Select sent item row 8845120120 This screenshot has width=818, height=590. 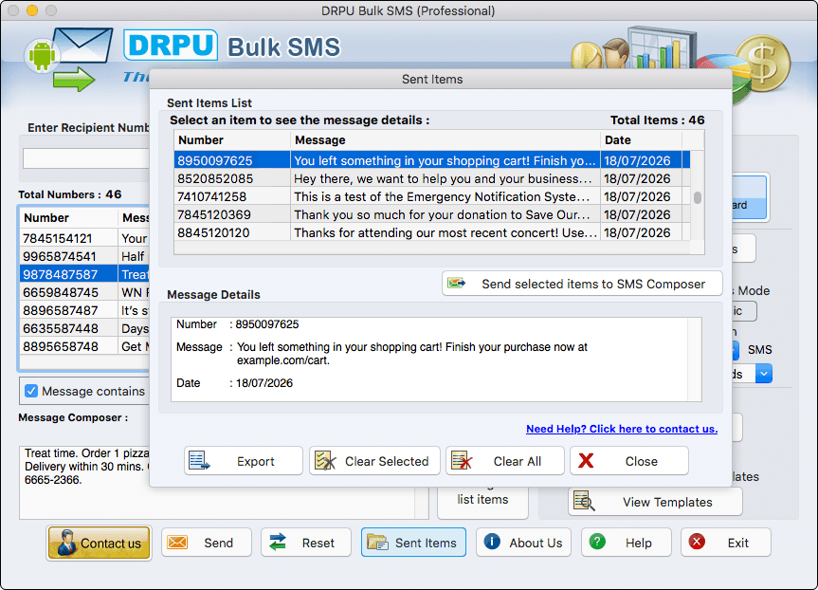[x=432, y=232]
